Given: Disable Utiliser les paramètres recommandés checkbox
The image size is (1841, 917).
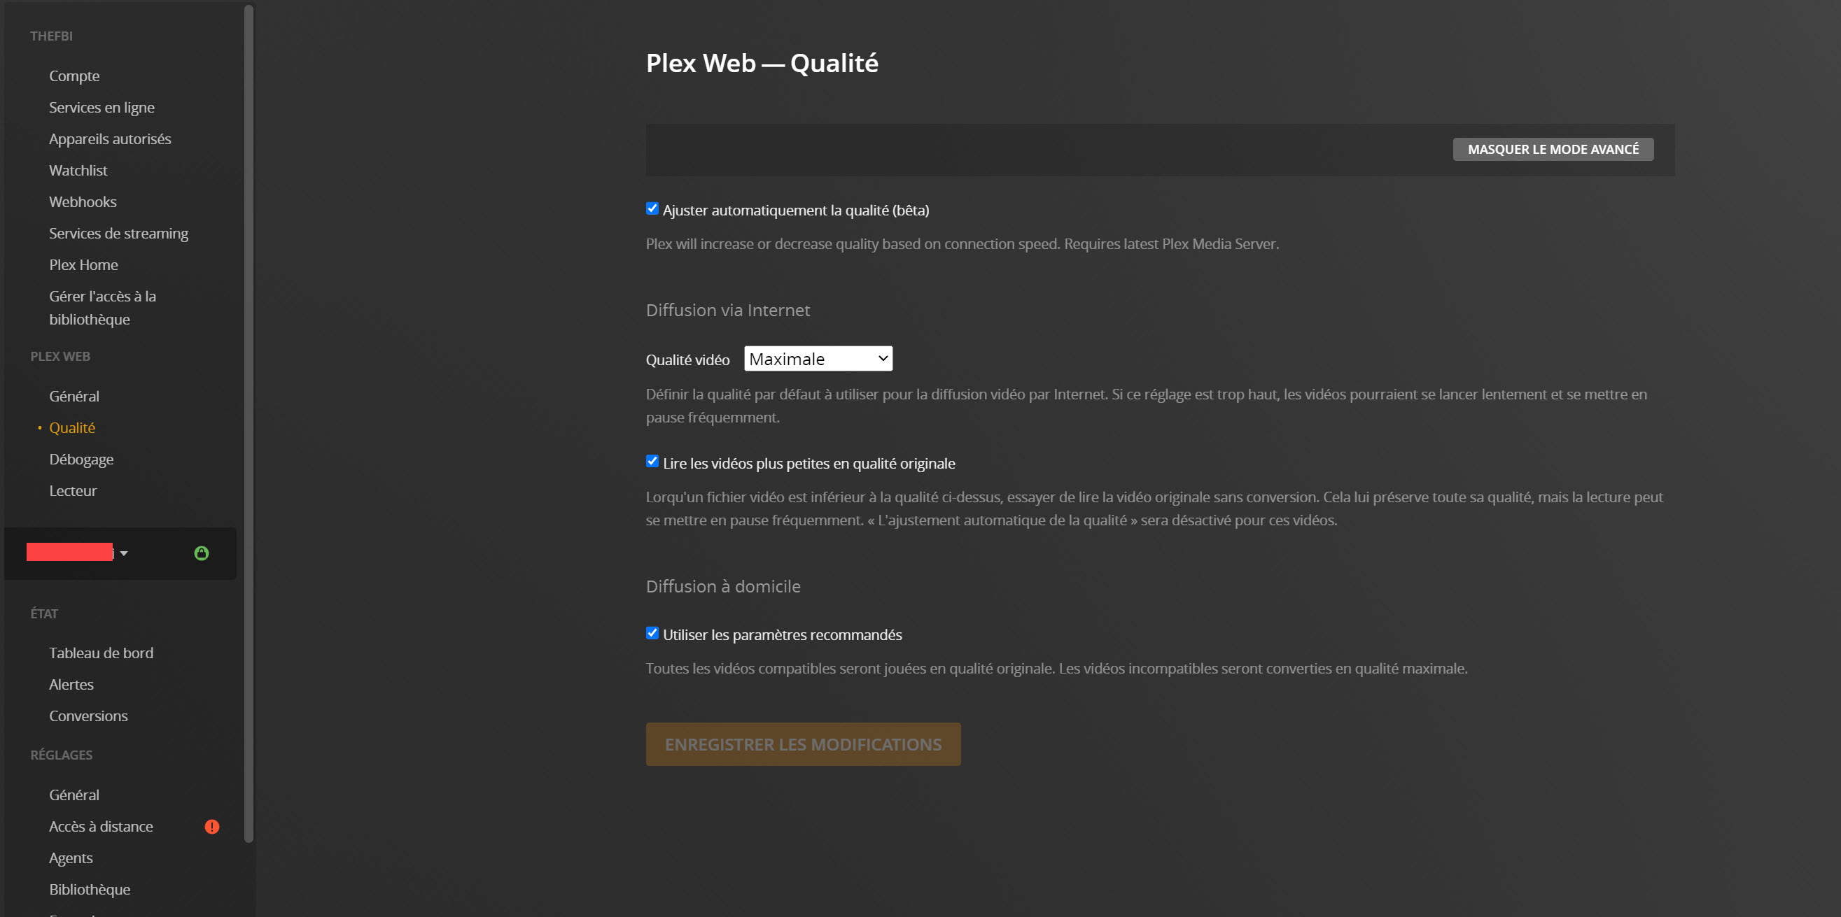Looking at the screenshot, I should [652, 633].
